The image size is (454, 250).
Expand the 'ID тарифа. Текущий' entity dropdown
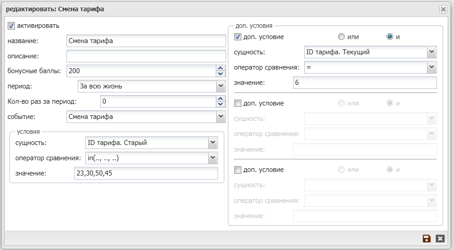pyautogui.click(x=432, y=52)
